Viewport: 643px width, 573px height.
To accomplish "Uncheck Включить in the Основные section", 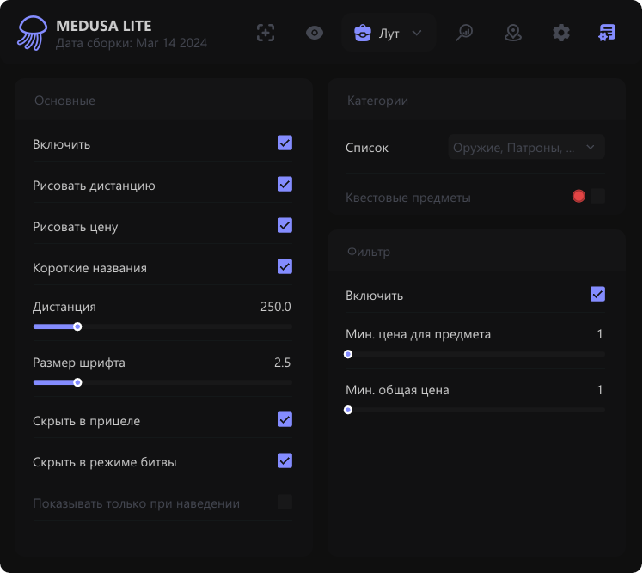I will (x=285, y=143).
